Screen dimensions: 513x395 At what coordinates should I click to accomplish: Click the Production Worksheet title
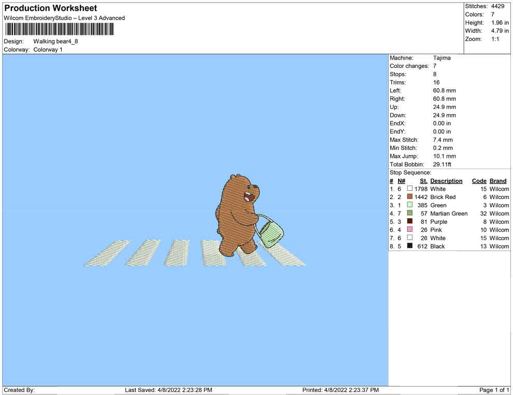pos(51,8)
